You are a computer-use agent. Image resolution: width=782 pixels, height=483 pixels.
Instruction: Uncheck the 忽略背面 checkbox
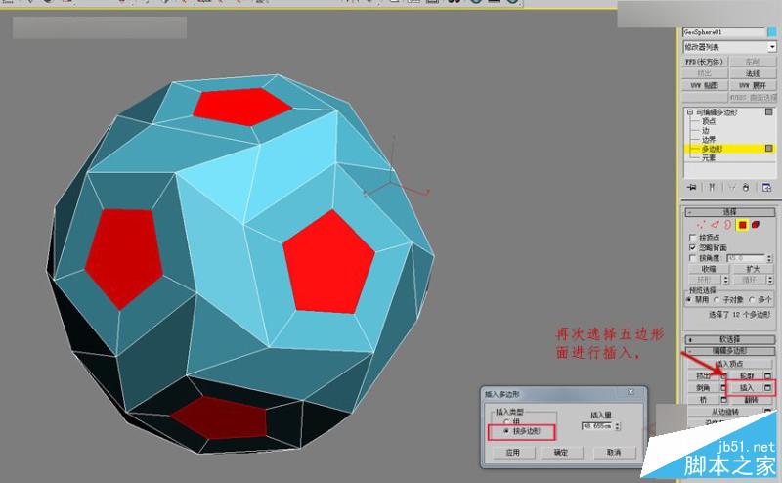[692, 247]
